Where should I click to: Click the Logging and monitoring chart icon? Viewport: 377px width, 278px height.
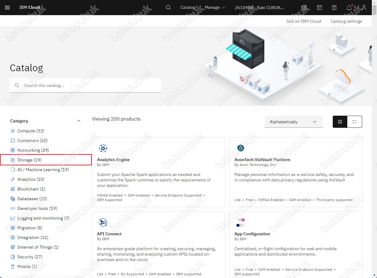(13, 218)
